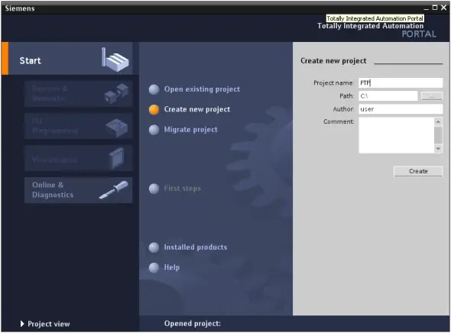Screen dimensions: 451x333
Task: Minimize the Siemens window
Action: tap(426, 8)
